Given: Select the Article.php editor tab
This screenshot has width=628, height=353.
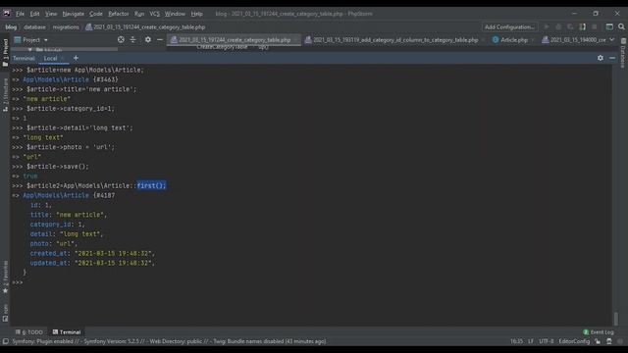Looking at the screenshot, I should 513,40.
